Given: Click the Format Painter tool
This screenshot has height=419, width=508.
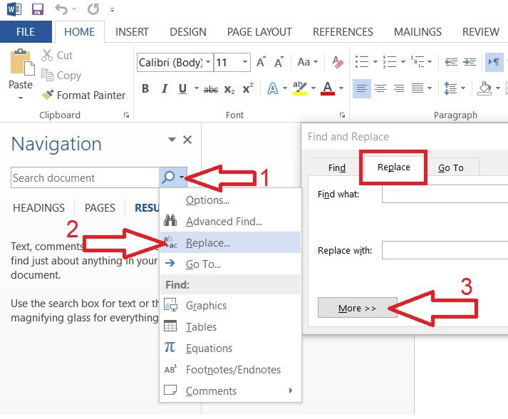Looking at the screenshot, I should [x=83, y=95].
